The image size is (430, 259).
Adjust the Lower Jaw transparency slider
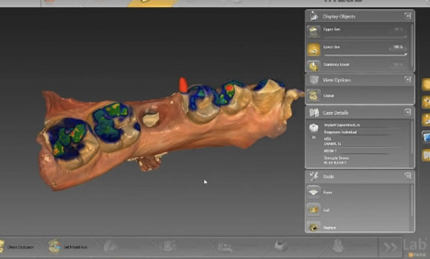pyautogui.click(x=365, y=55)
